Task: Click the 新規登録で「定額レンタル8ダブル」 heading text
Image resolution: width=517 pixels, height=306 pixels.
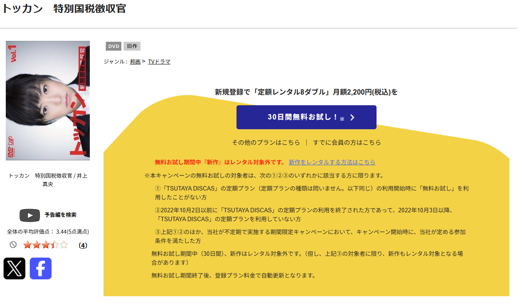Action: pos(306,92)
